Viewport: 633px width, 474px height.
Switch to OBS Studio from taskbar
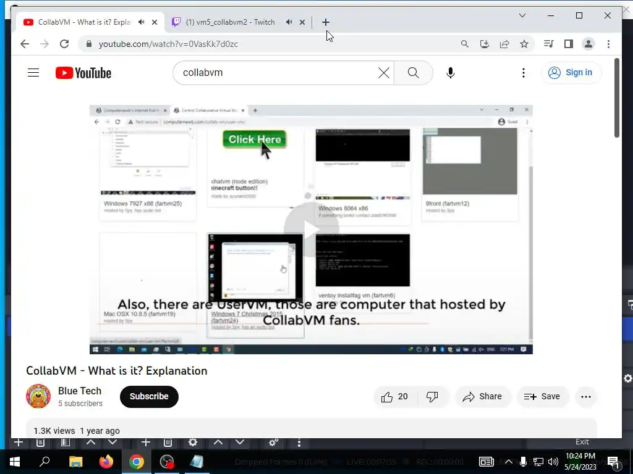coord(167,462)
